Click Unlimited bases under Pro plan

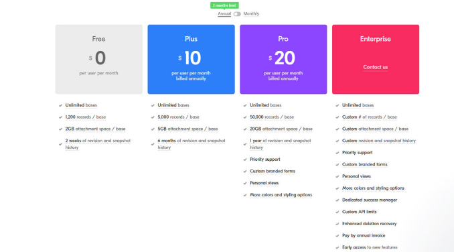point(266,105)
